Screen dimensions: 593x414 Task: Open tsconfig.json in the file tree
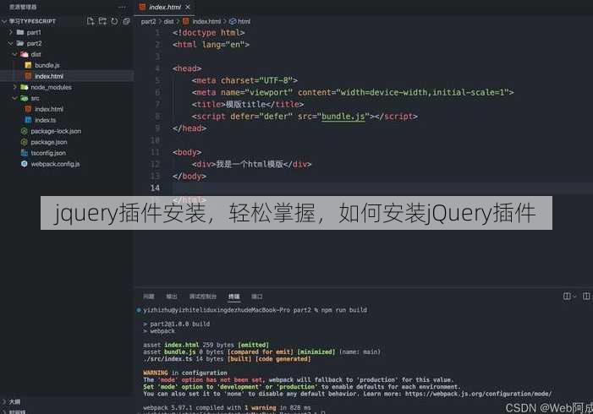[48, 153]
